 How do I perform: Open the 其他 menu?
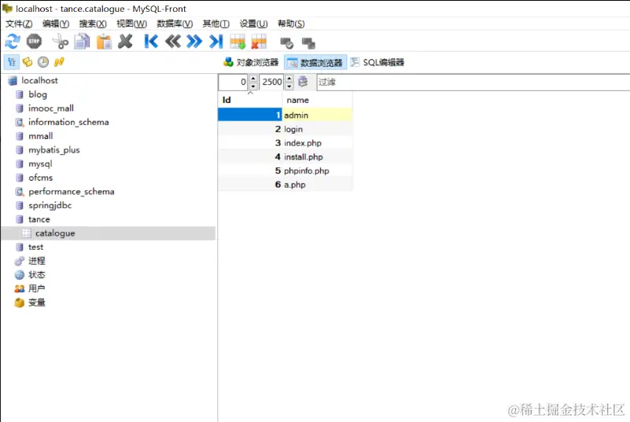[216, 24]
